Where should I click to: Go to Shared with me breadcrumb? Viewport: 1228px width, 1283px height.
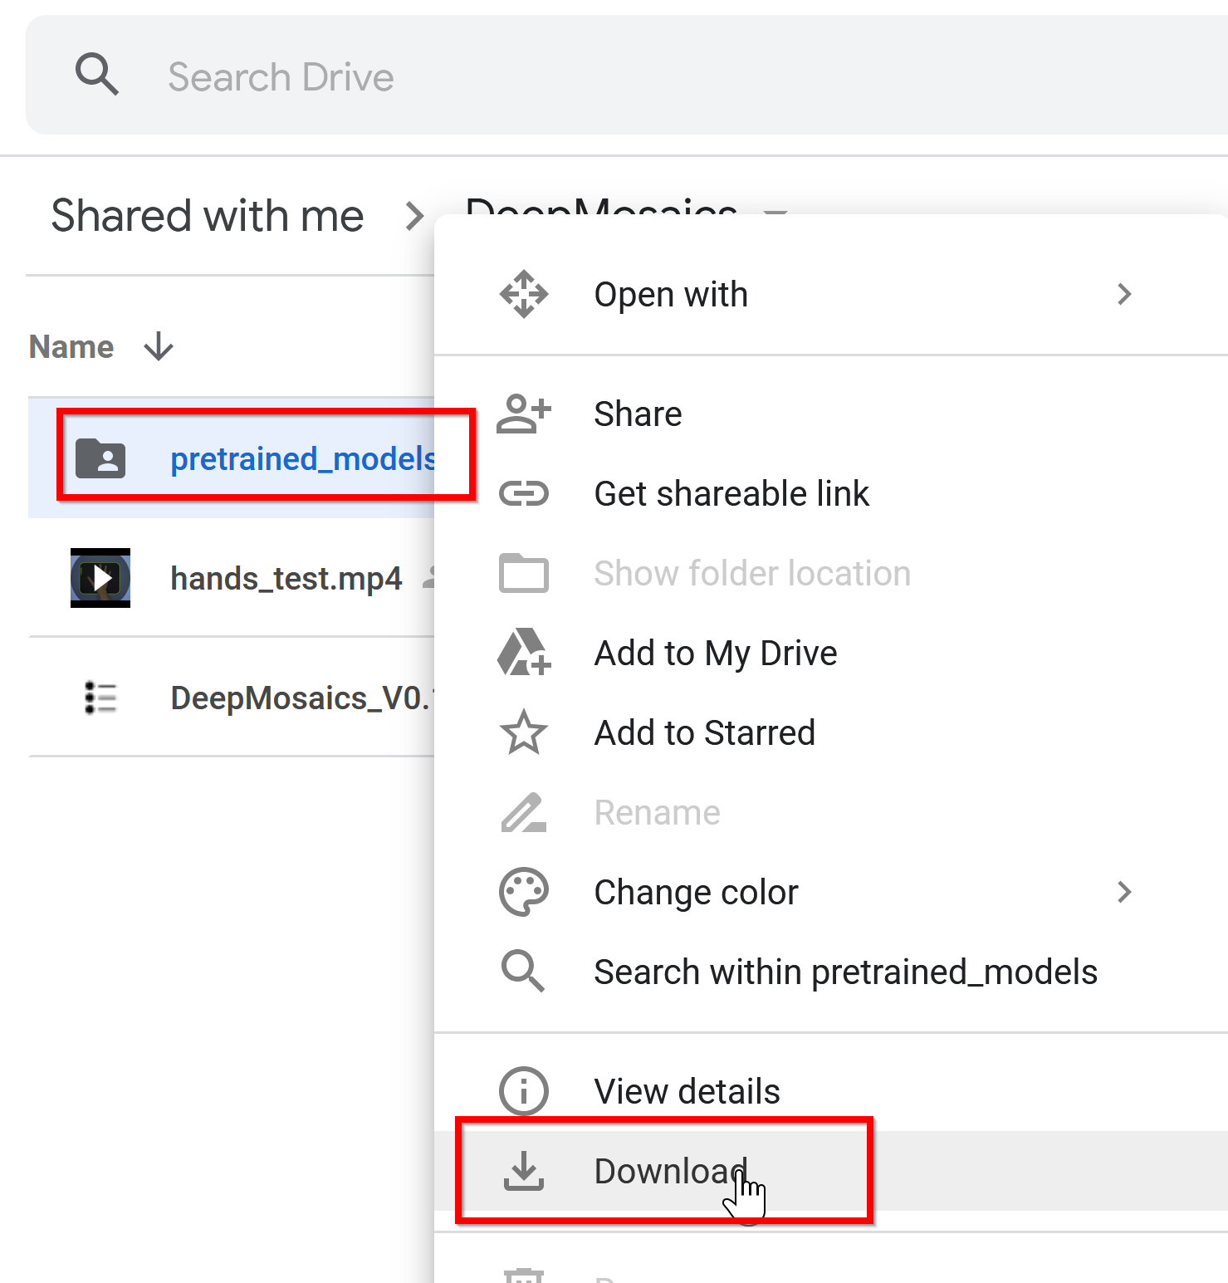pos(208,216)
